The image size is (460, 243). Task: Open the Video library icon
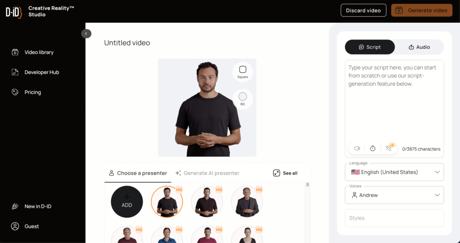15,52
